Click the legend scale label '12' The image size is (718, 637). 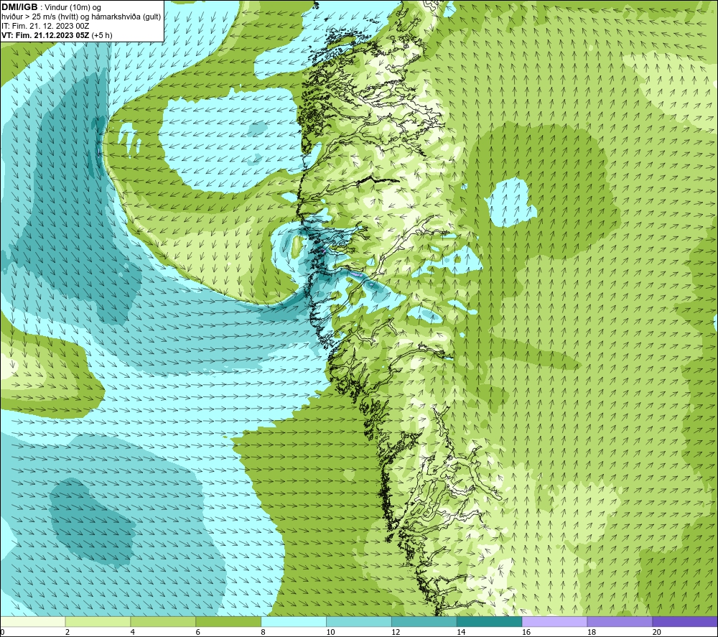click(x=396, y=633)
